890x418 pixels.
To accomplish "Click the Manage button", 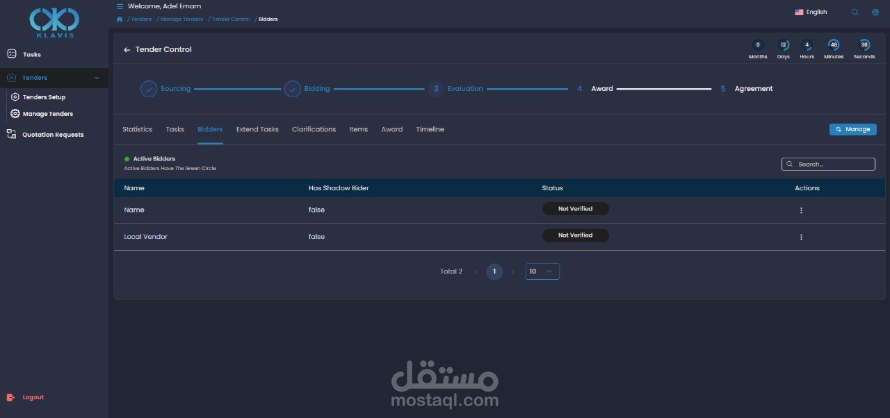I will pyautogui.click(x=853, y=129).
